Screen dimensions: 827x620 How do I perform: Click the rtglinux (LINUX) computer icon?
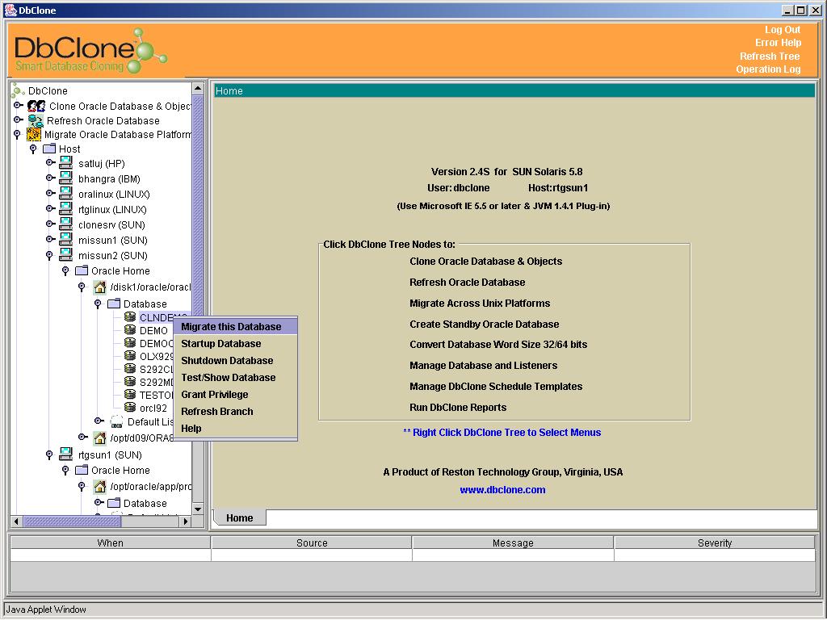coord(66,209)
